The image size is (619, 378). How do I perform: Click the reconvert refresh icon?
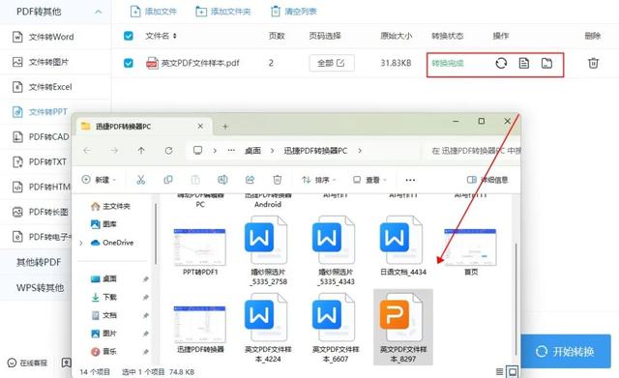point(501,63)
